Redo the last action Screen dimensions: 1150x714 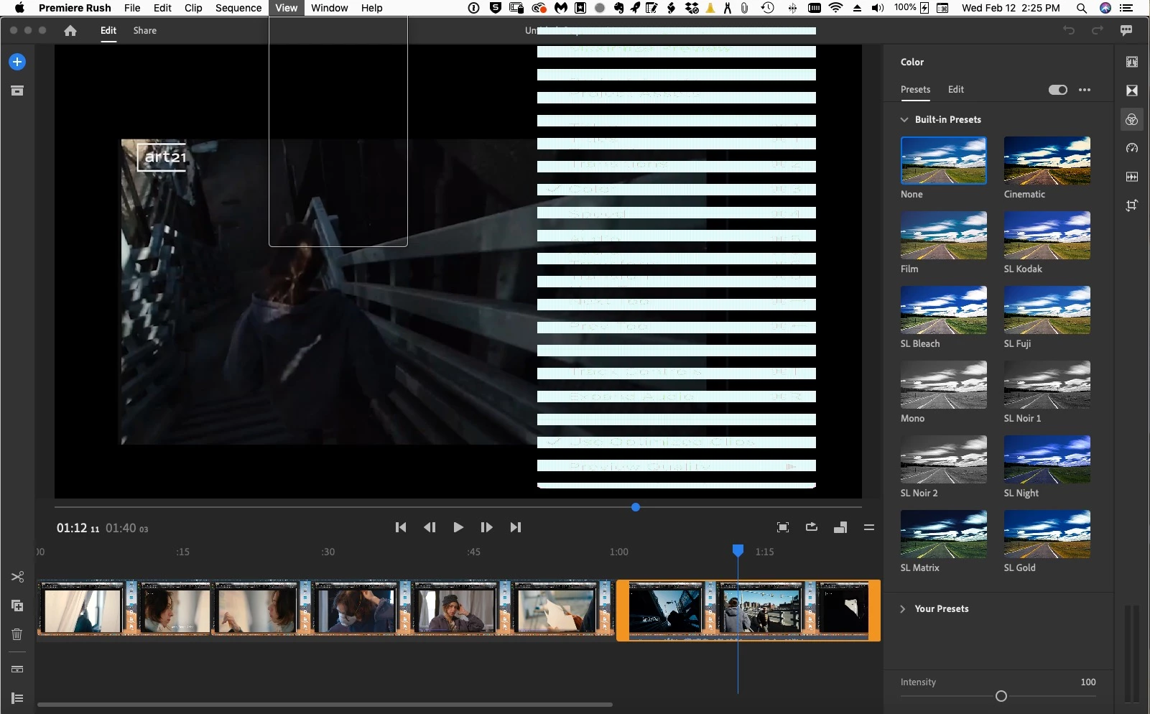[1098, 30]
